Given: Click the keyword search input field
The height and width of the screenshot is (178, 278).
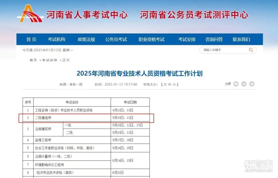Looking at the screenshot, I should coord(224,50).
